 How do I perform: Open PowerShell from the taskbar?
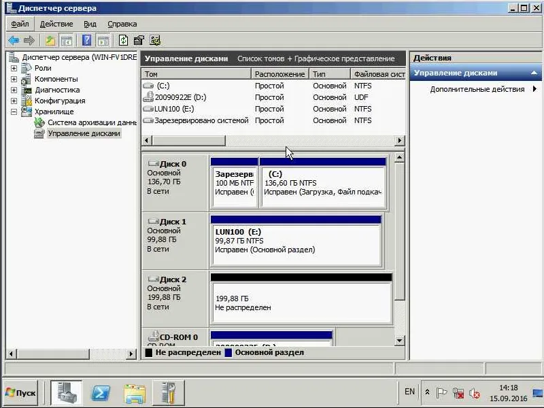100,393
